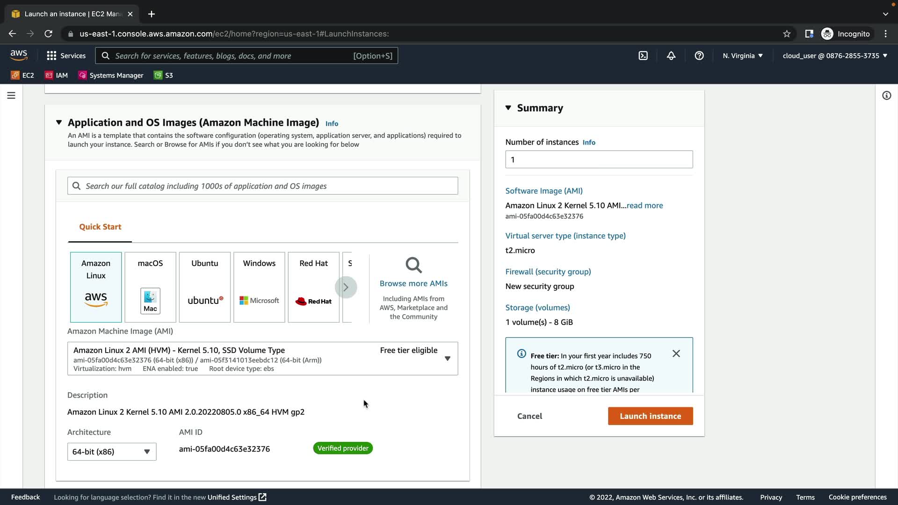Open the help question mark icon
Image resolution: width=898 pixels, height=505 pixels.
pos(699,56)
